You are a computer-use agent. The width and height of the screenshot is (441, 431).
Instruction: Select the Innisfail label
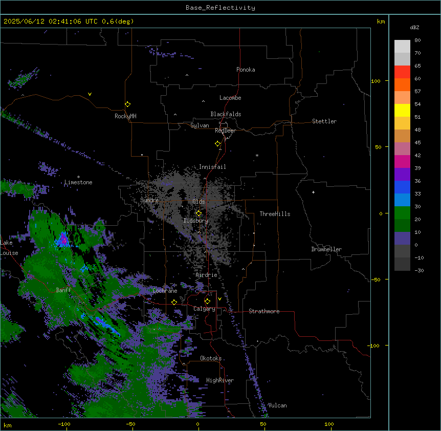point(212,167)
